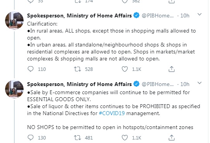The width and height of the screenshot is (210, 143).
Task: Open @PIBHome handle on E-commerce tweet
Action: (x=158, y=84)
